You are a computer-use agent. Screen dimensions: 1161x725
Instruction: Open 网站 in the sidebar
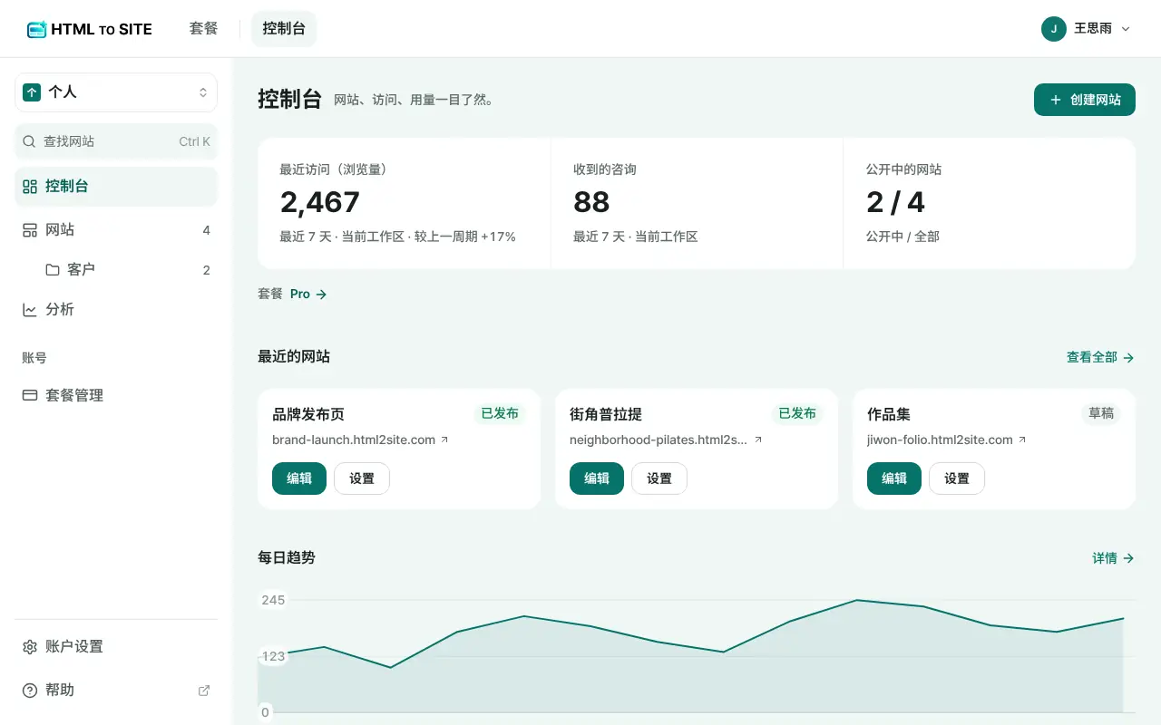click(116, 230)
